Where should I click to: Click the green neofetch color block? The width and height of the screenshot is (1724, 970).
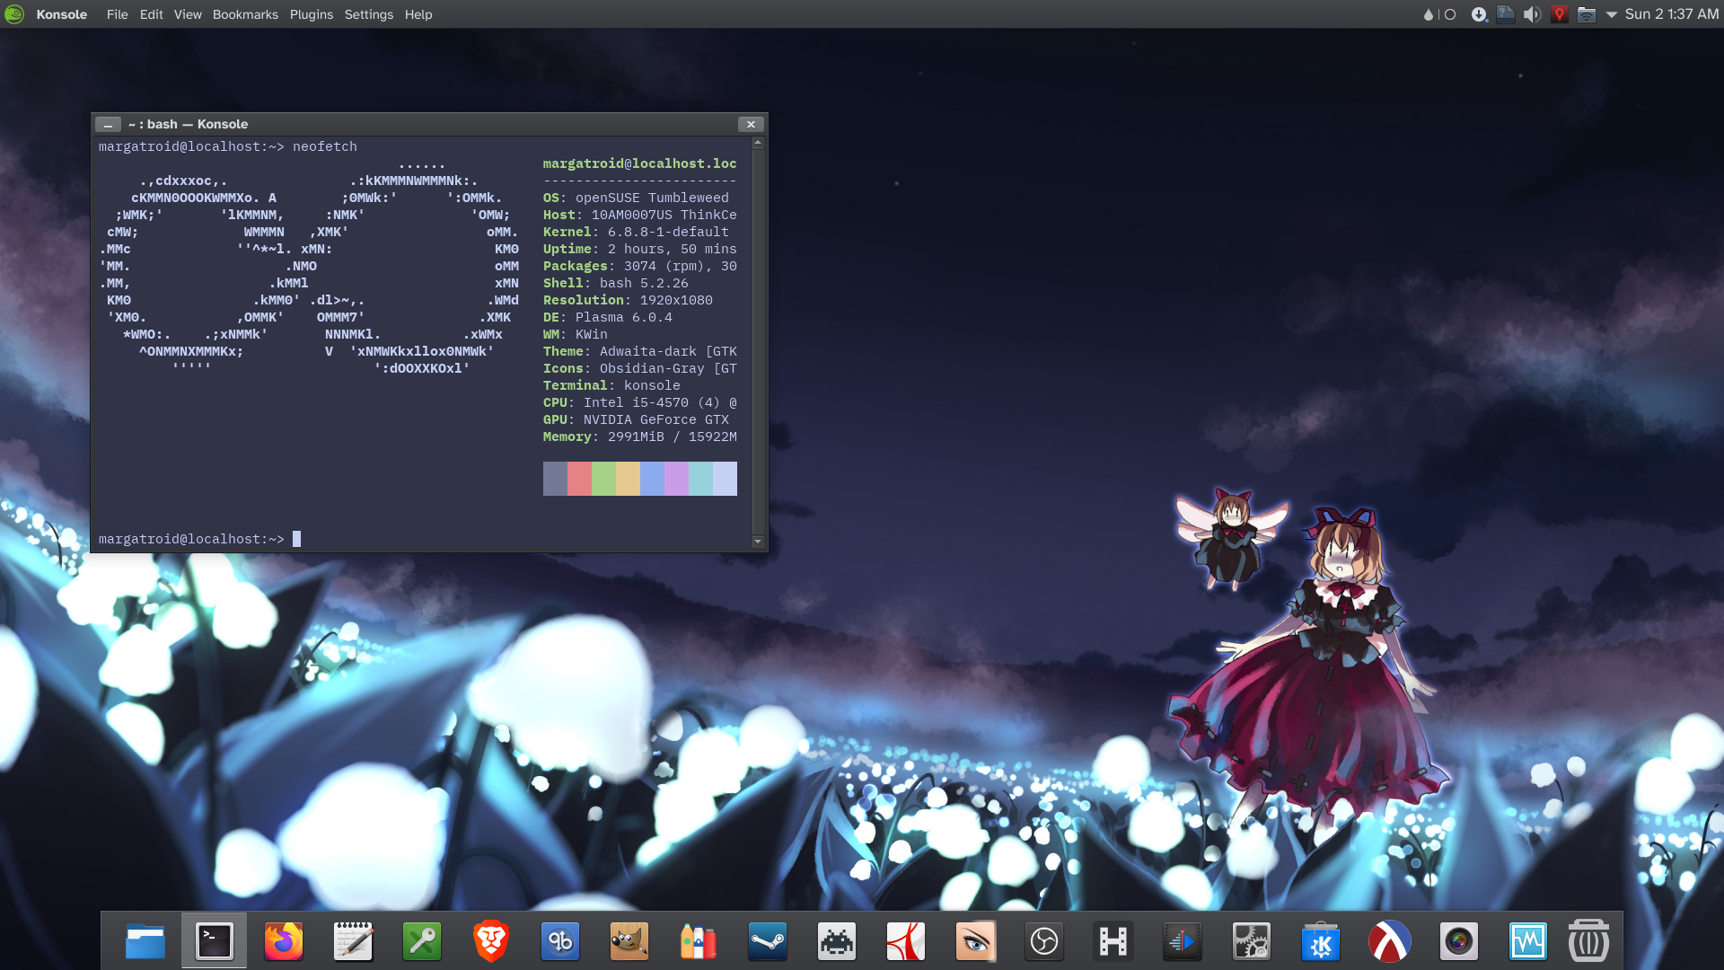(x=603, y=479)
